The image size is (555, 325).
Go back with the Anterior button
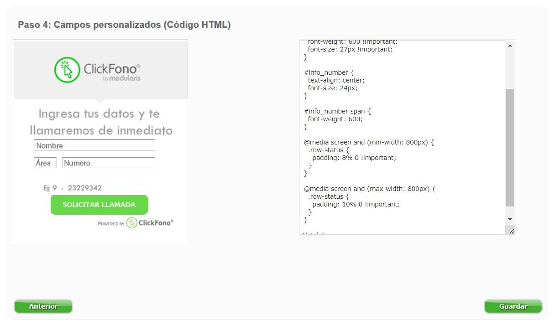pyautogui.click(x=43, y=306)
